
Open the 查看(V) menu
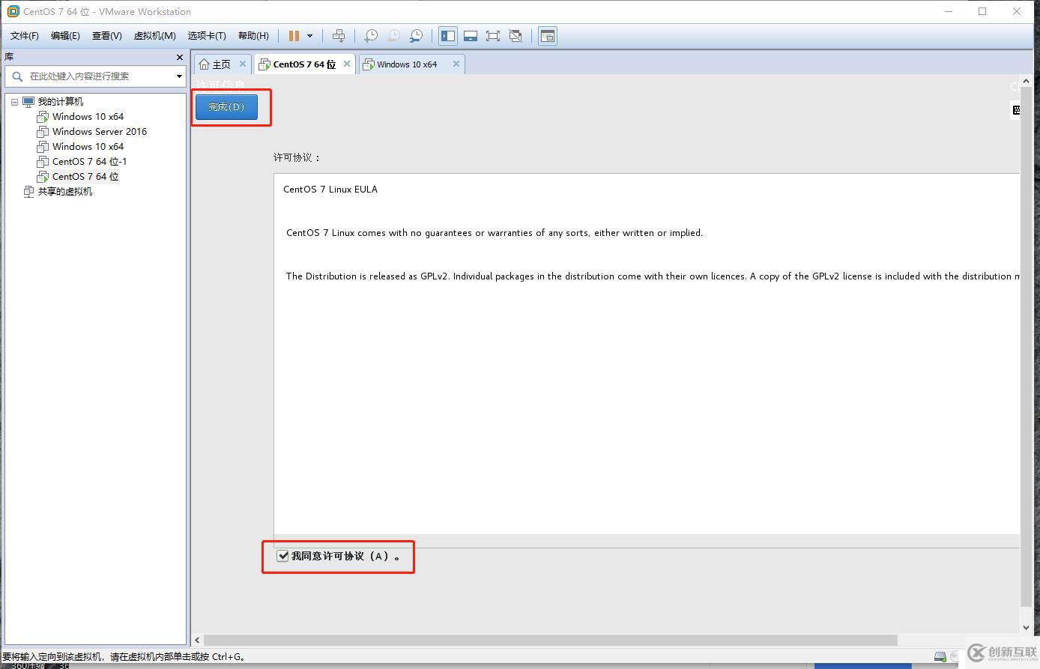[x=107, y=36]
